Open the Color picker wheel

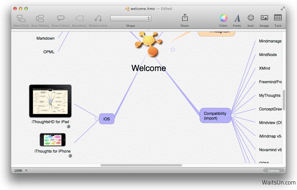coord(224,18)
